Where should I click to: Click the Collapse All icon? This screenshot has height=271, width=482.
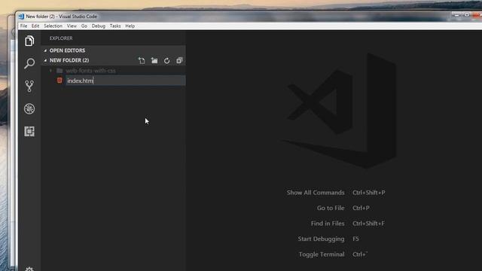(x=179, y=60)
